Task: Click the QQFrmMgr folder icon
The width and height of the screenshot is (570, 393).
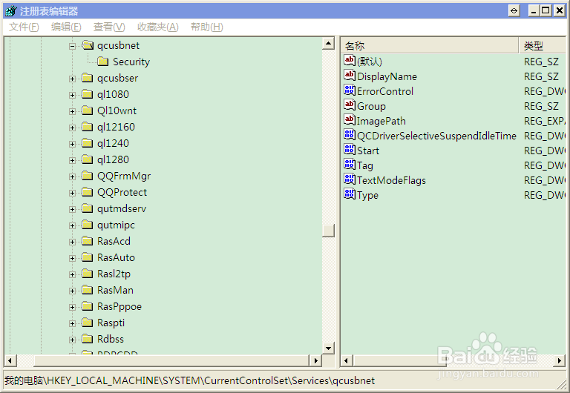Action: click(x=88, y=176)
